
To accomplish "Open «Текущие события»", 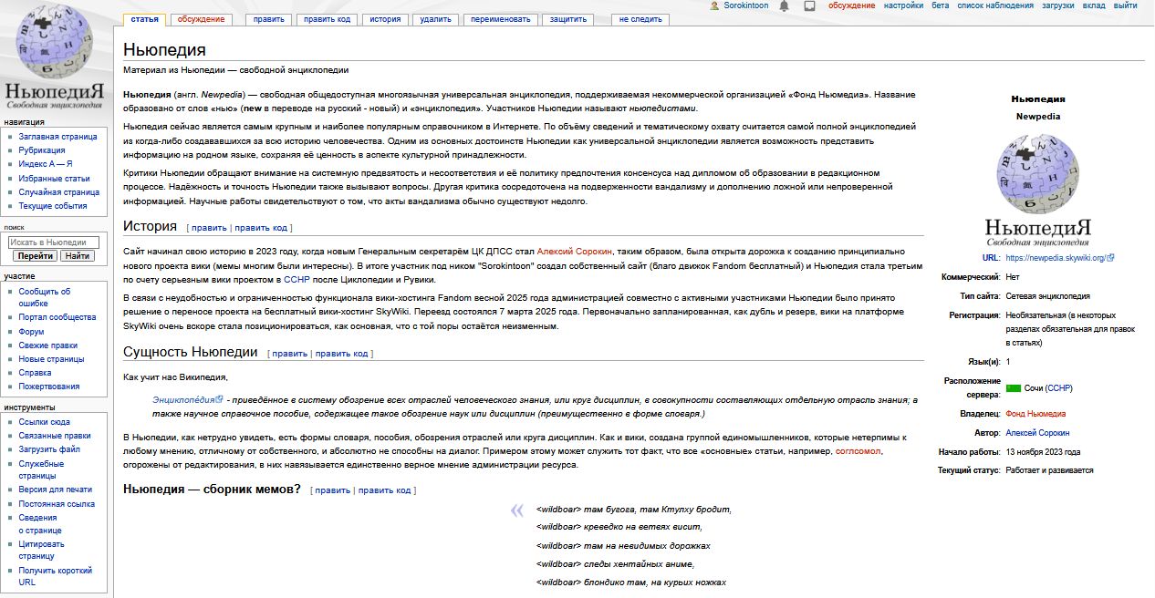I will (x=53, y=206).
